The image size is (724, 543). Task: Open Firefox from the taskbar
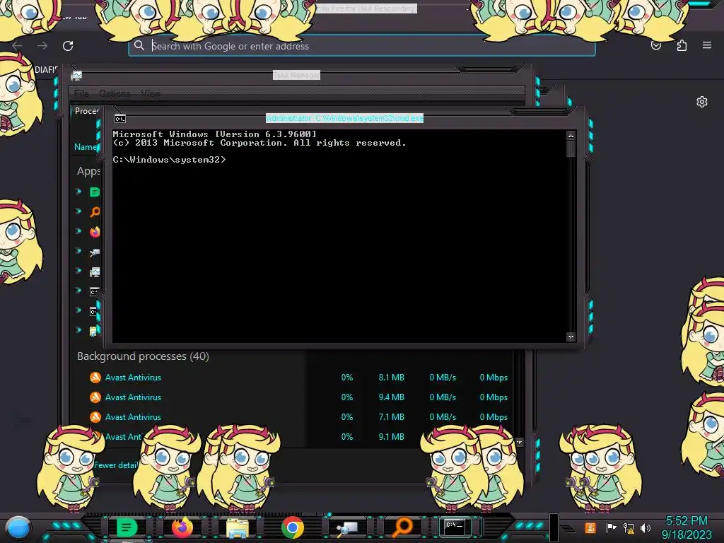tap(182, 527)
